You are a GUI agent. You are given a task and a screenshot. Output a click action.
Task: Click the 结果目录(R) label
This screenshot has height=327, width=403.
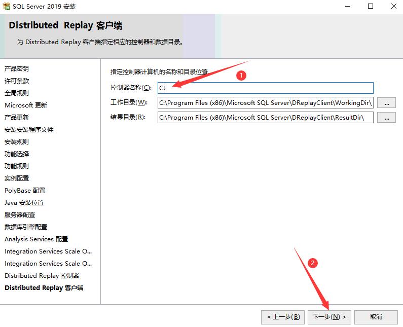click(128, 117)
